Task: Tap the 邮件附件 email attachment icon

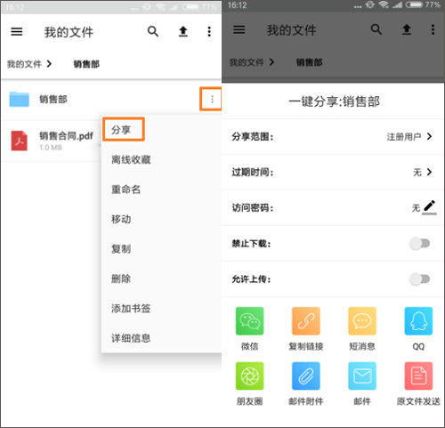Action: click(x=306, y=376)
